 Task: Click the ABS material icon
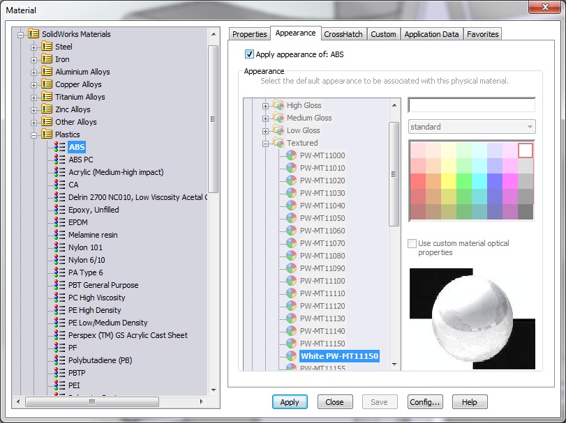[x=60, y=146]
